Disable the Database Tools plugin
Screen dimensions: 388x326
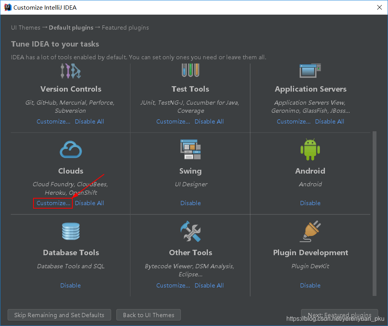70,286
